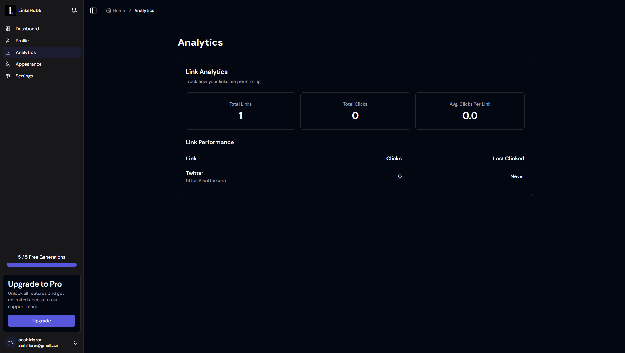Toggle the sidebar collapse control
625x353 pixels.
coord(93,10)
